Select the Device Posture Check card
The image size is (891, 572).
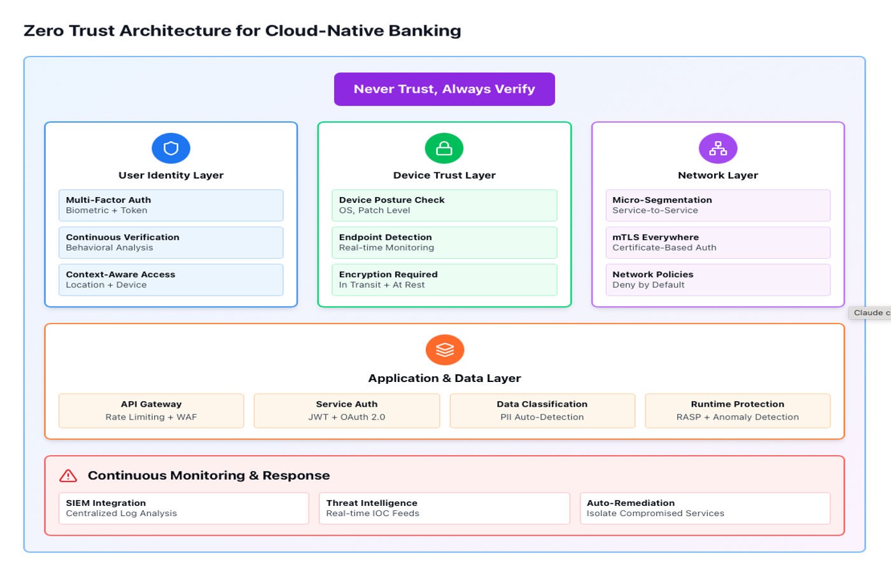click(444, 205)
